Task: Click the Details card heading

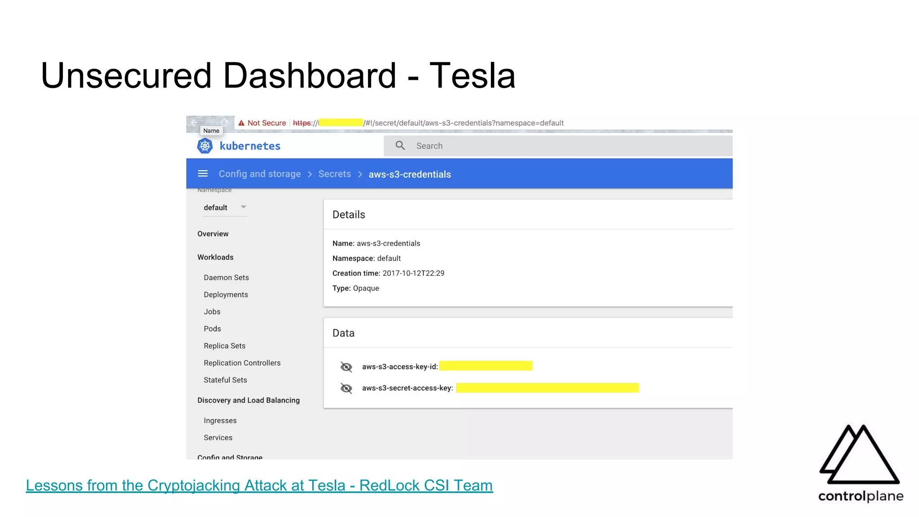Action: pyautogui.click(x=349, y=215)
